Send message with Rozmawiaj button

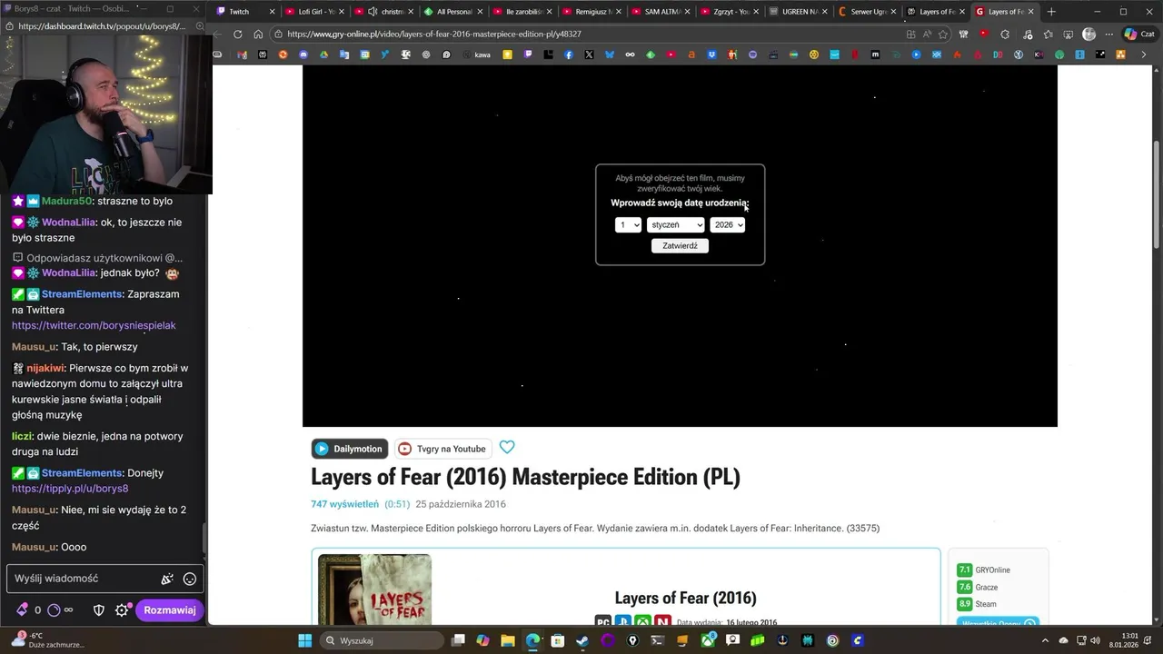point(170,610)
